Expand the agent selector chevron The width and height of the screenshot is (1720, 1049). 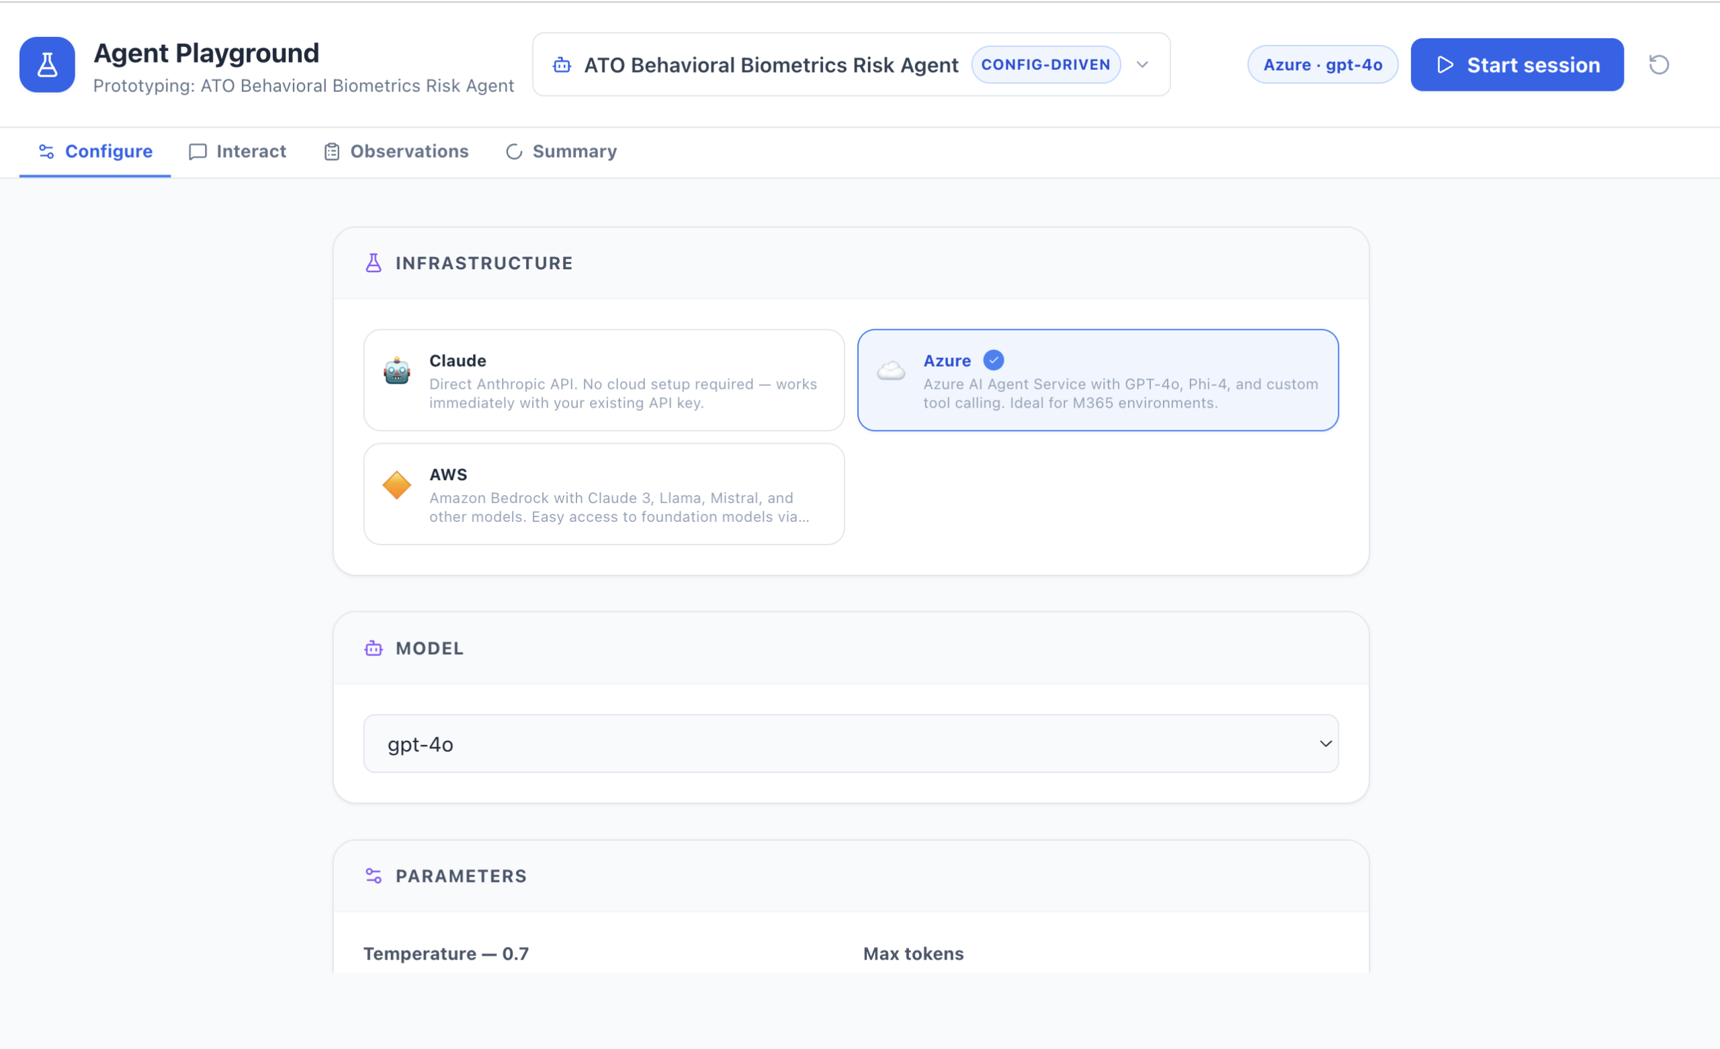pos(1142,64)
